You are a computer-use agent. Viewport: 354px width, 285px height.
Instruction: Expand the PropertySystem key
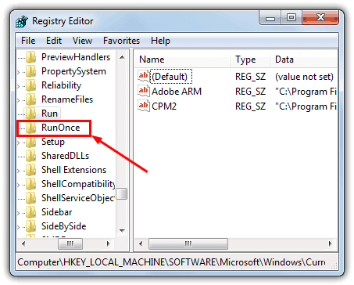[x=19, y=72]
